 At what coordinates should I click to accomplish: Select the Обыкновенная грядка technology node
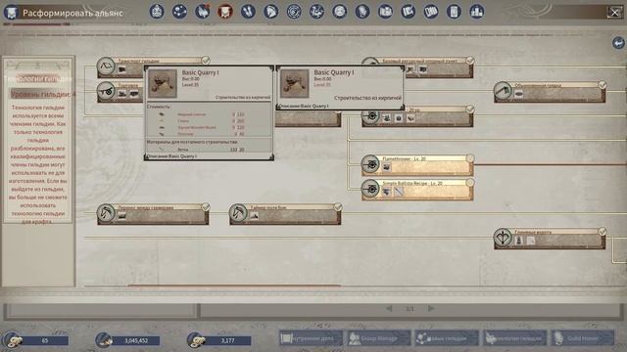point(550,92)
